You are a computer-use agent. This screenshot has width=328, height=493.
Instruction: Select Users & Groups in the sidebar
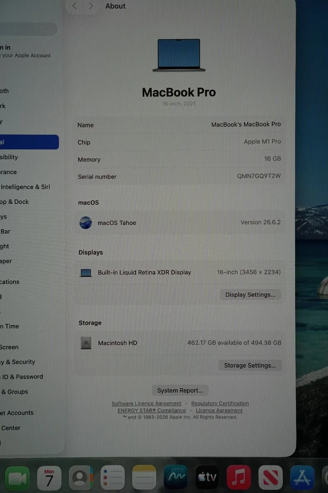[14, 392]
